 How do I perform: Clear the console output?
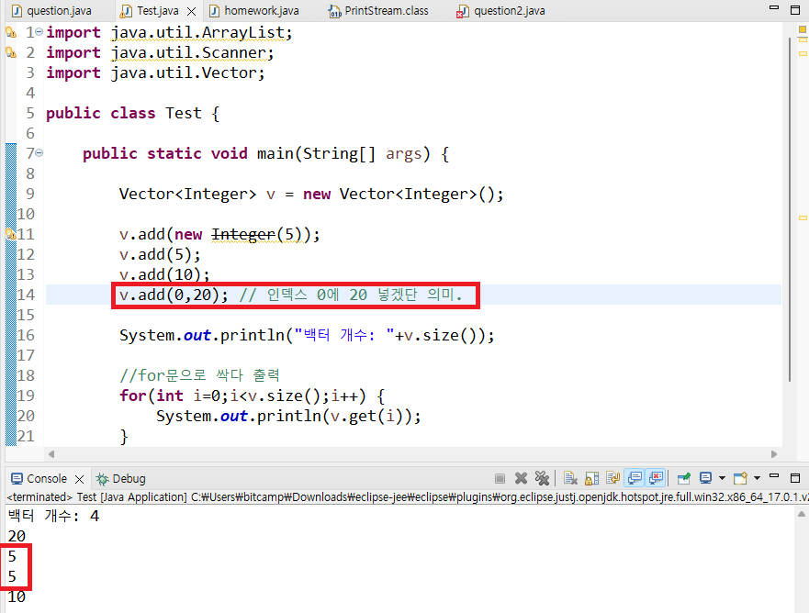pos(570,478)
